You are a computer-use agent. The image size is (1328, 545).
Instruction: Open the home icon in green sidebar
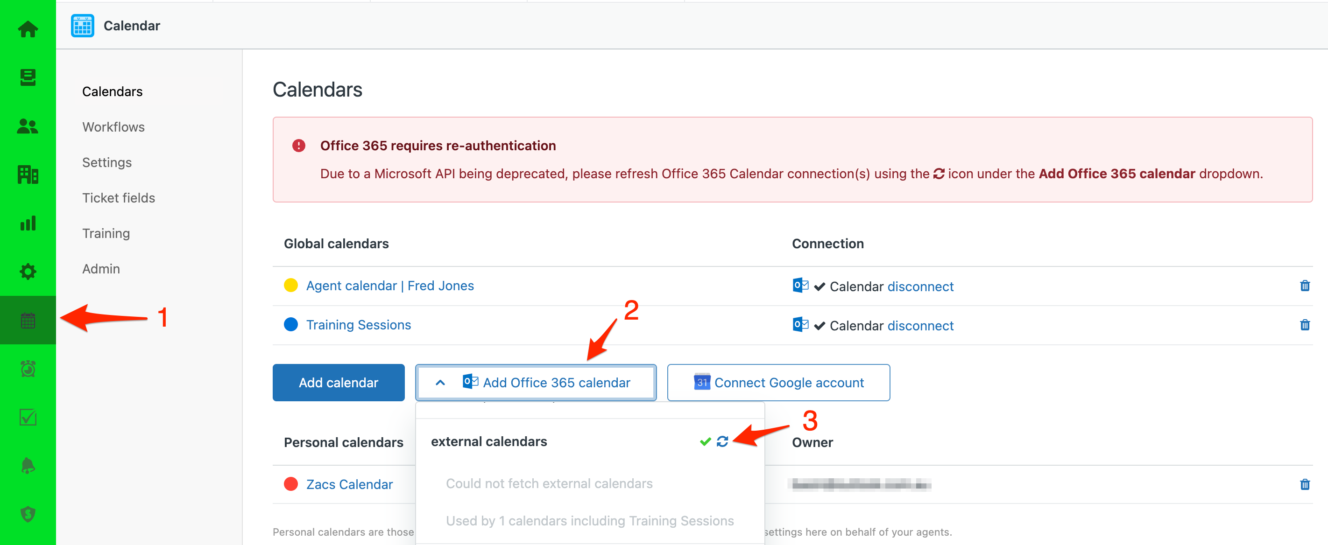point(28,29)
